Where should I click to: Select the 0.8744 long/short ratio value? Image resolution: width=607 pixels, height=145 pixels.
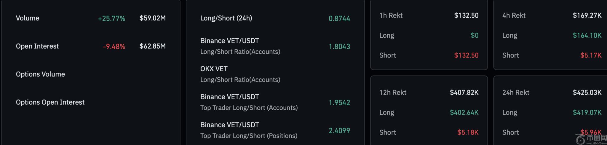pos(339,18)
